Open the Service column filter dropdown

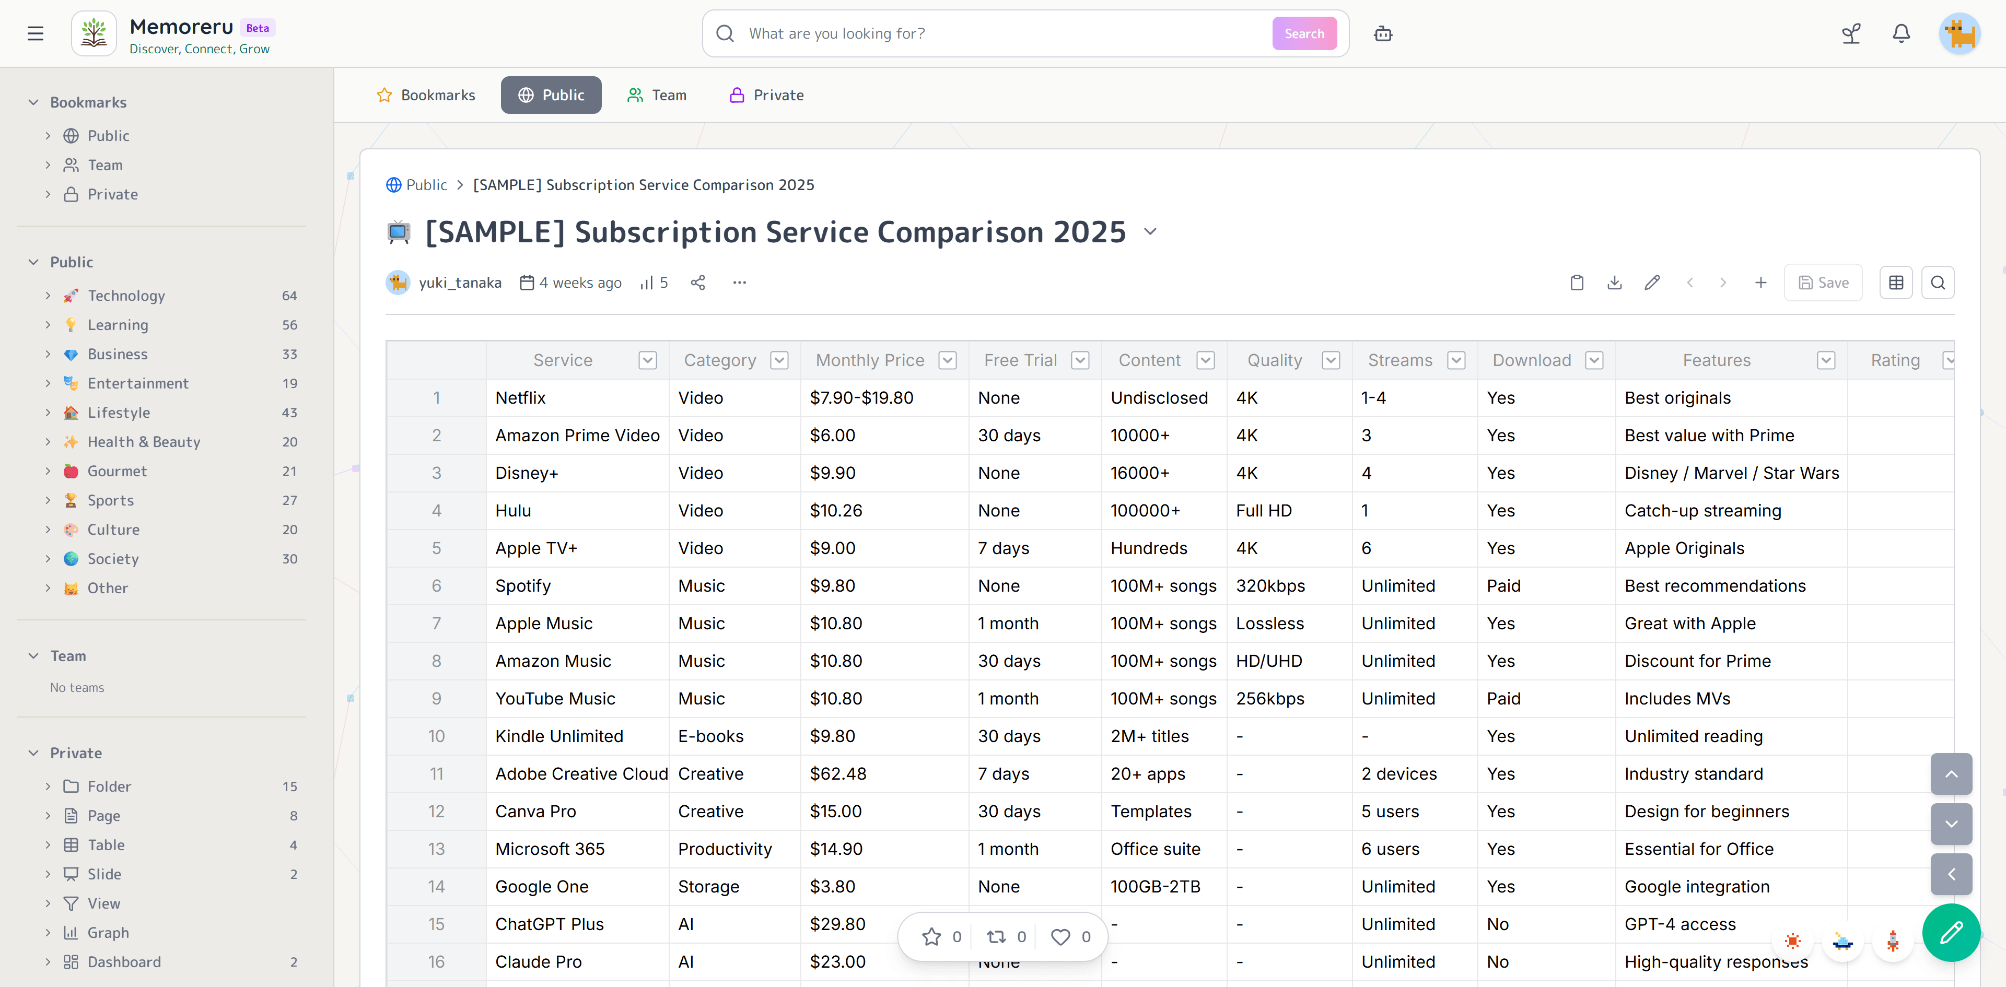[x=647, y=360]
